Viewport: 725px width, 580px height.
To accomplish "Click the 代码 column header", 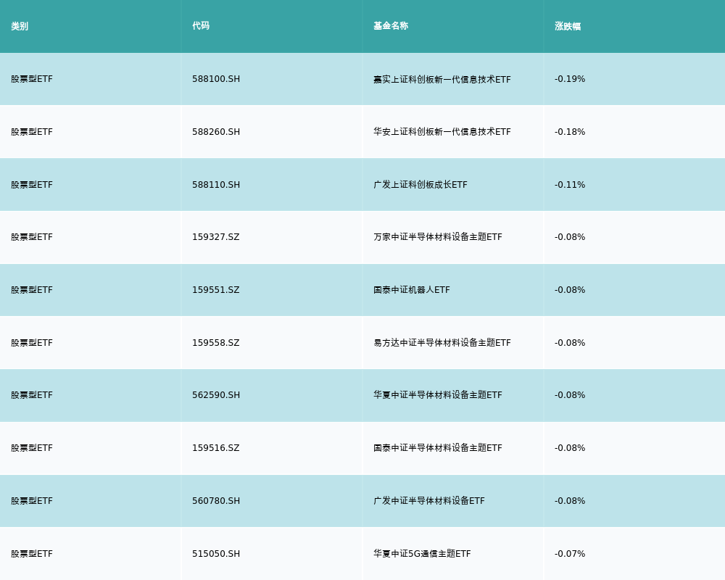I will click(x=201, y=26).
